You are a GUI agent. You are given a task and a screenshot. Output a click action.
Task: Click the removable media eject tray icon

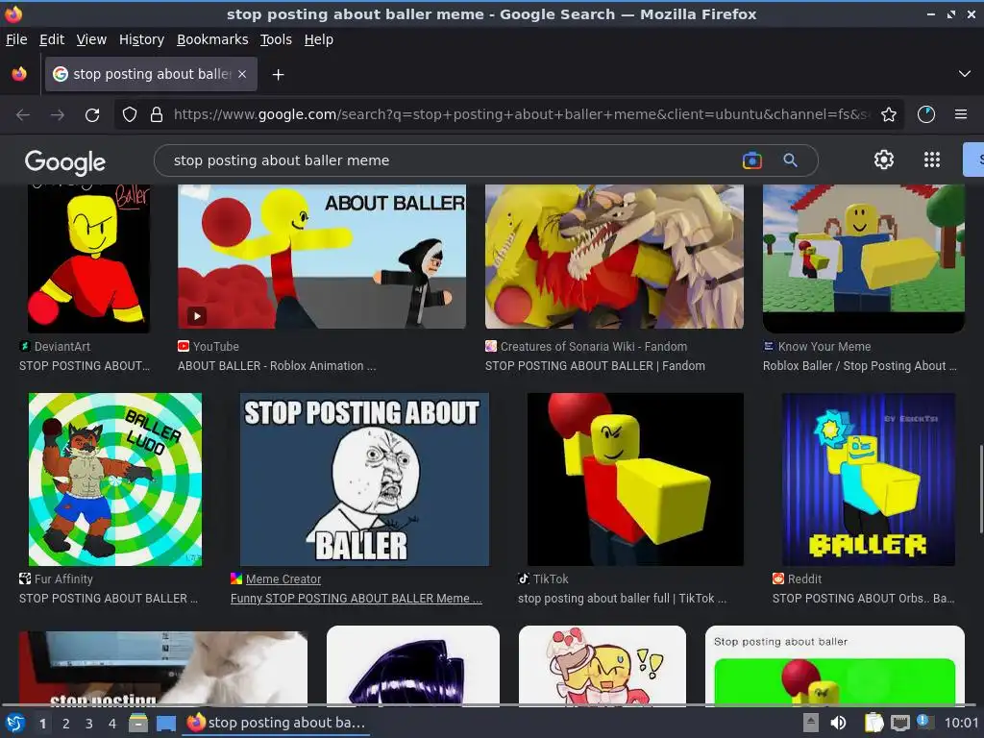pyautogui.click(x=810, y=723)
